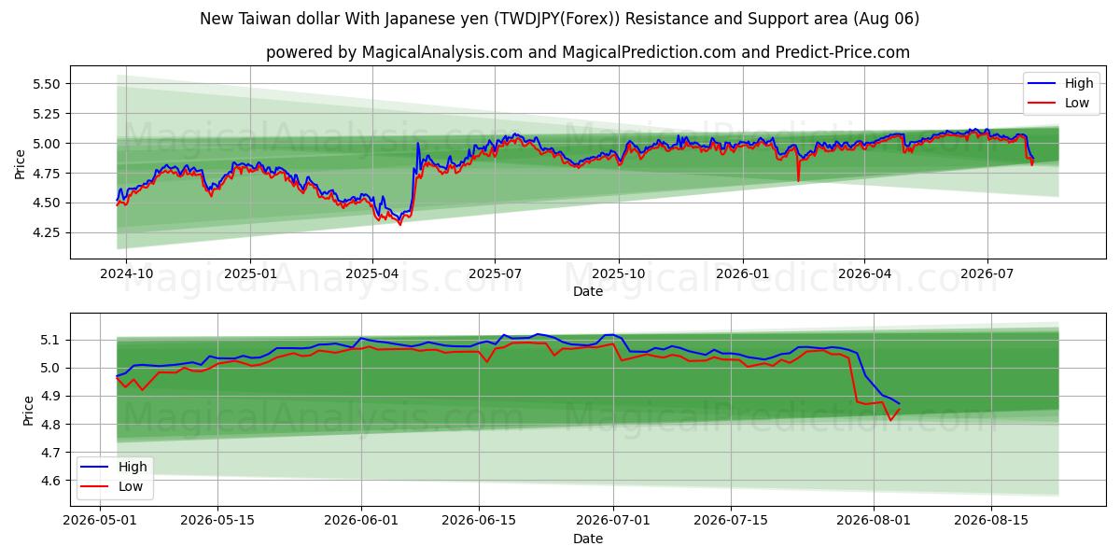
Task: Click the 4.25 price tick on top chart
Action: tap(46, 232)
